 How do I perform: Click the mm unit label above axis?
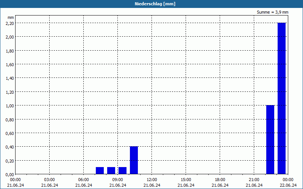point(11,17)
